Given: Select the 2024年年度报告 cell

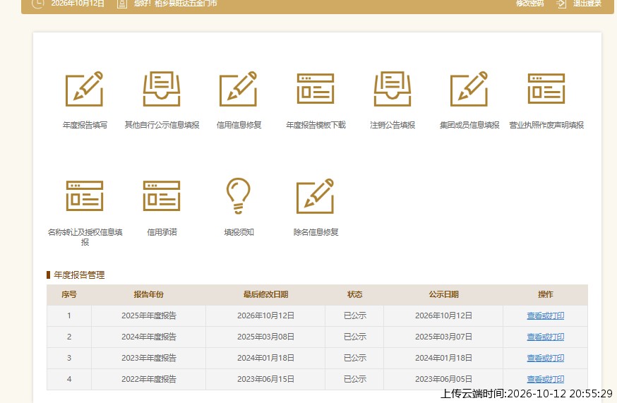Looking at the screenshot, I should [x=149, y=337].
